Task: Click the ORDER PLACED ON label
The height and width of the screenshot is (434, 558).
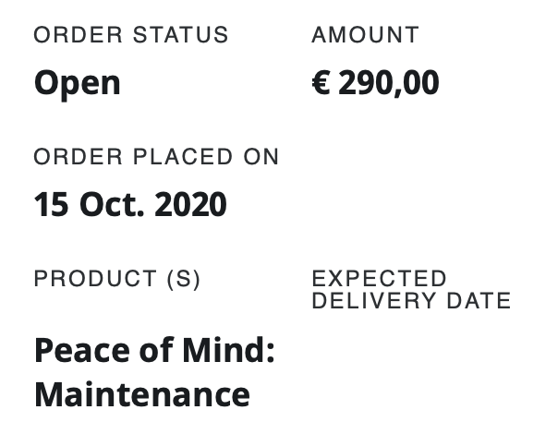Action: [156, 157]
